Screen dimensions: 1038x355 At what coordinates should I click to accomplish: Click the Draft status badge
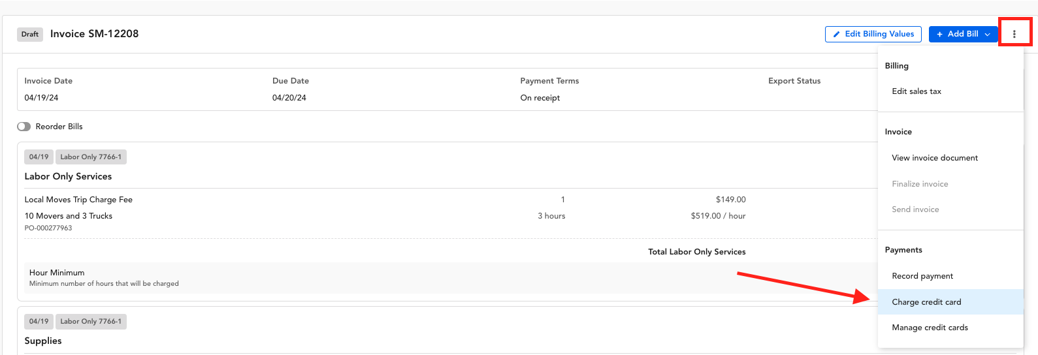click(x=30, y=34)
